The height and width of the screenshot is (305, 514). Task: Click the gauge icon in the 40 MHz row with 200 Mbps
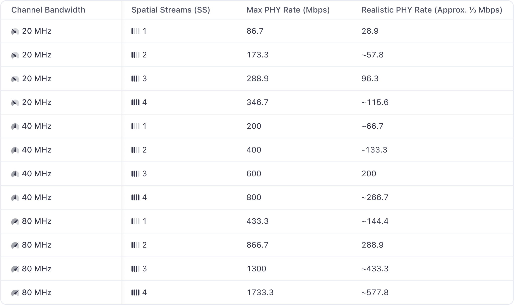pyautogui.click(x=15, y=126)
